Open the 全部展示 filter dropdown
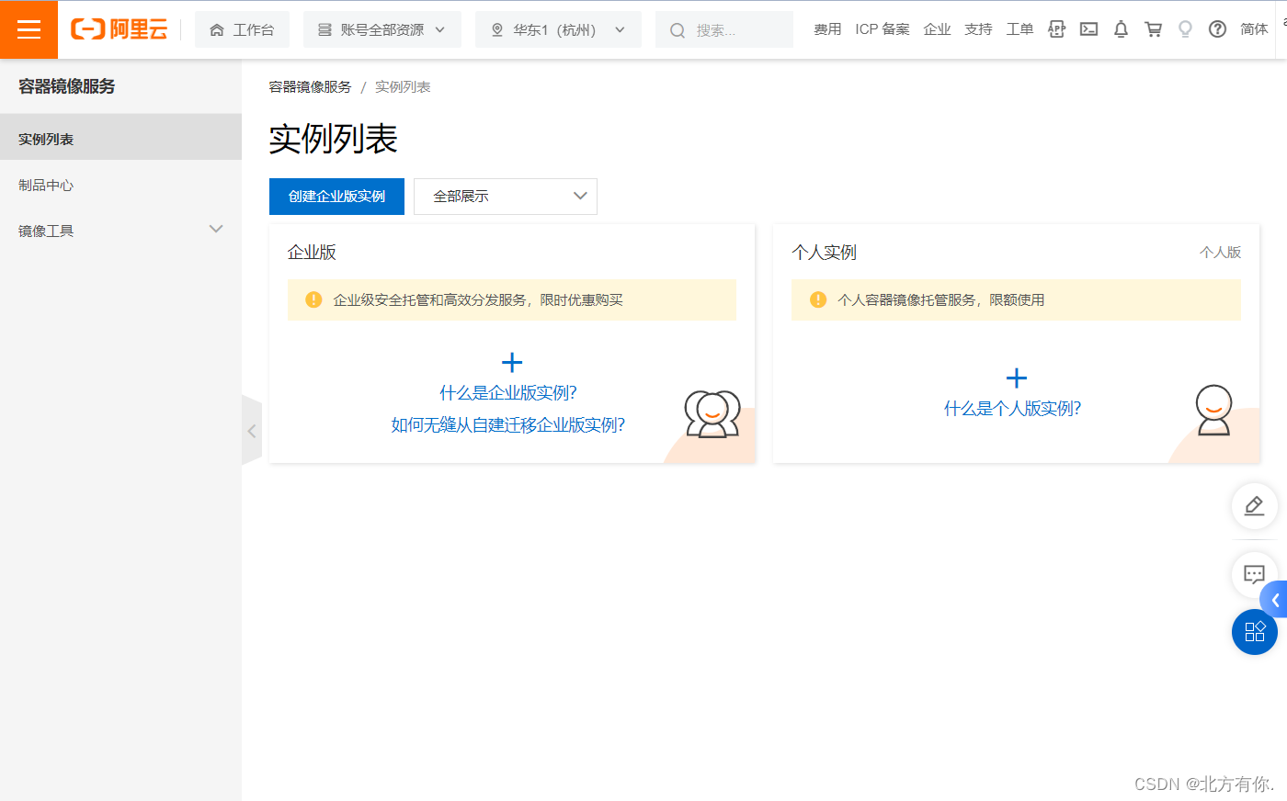The width and height of the screenshot is (1287, 801). [506, 197]
